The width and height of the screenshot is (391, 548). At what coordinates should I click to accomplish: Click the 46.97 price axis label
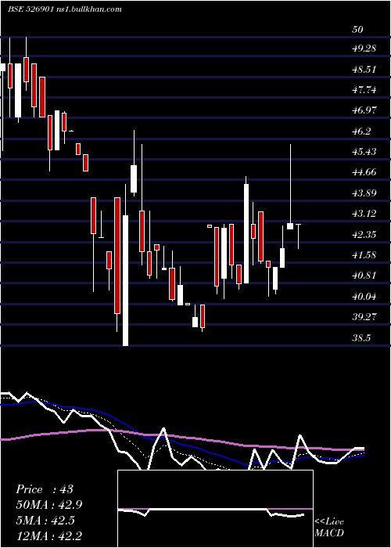click(x=364, y=111)
